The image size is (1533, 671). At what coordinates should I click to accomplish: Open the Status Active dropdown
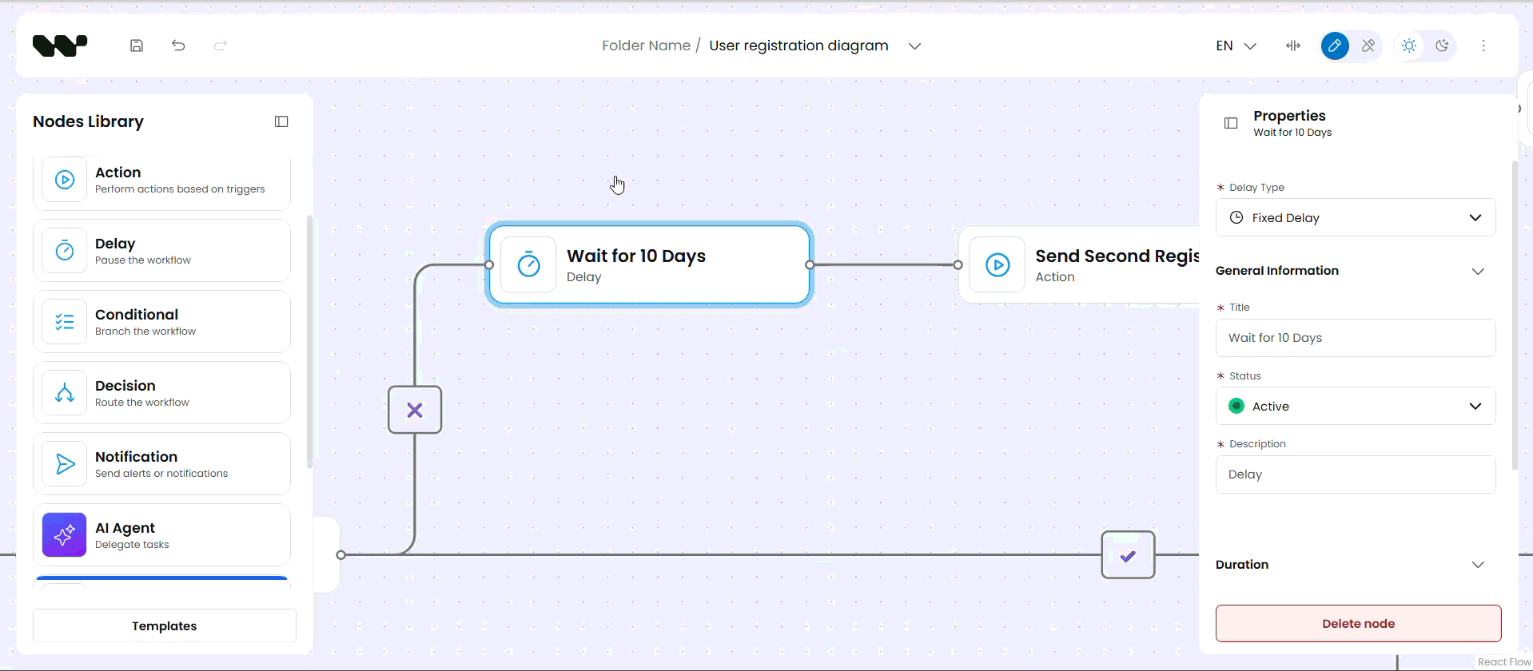[1356, 406]
